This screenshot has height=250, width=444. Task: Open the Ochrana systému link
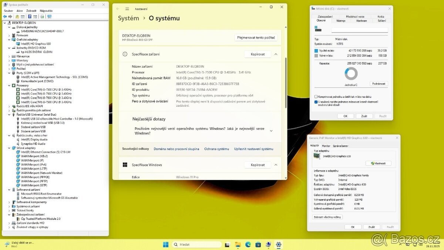pyautogui.click(x=217, y=149)
